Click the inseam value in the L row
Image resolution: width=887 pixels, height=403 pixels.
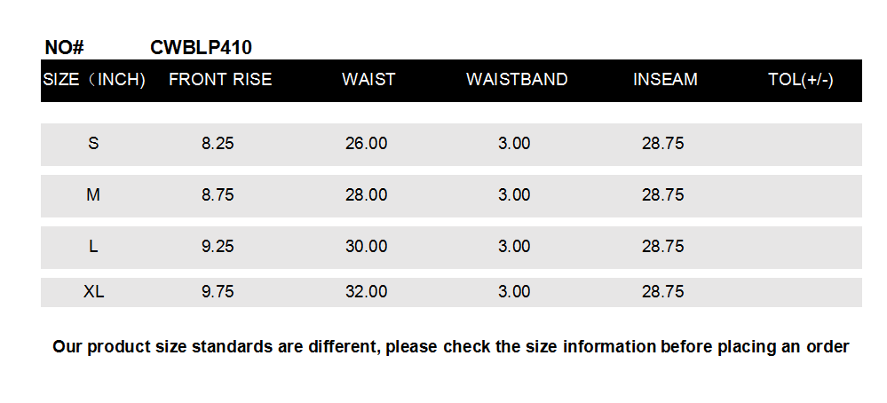pos(662,247)
